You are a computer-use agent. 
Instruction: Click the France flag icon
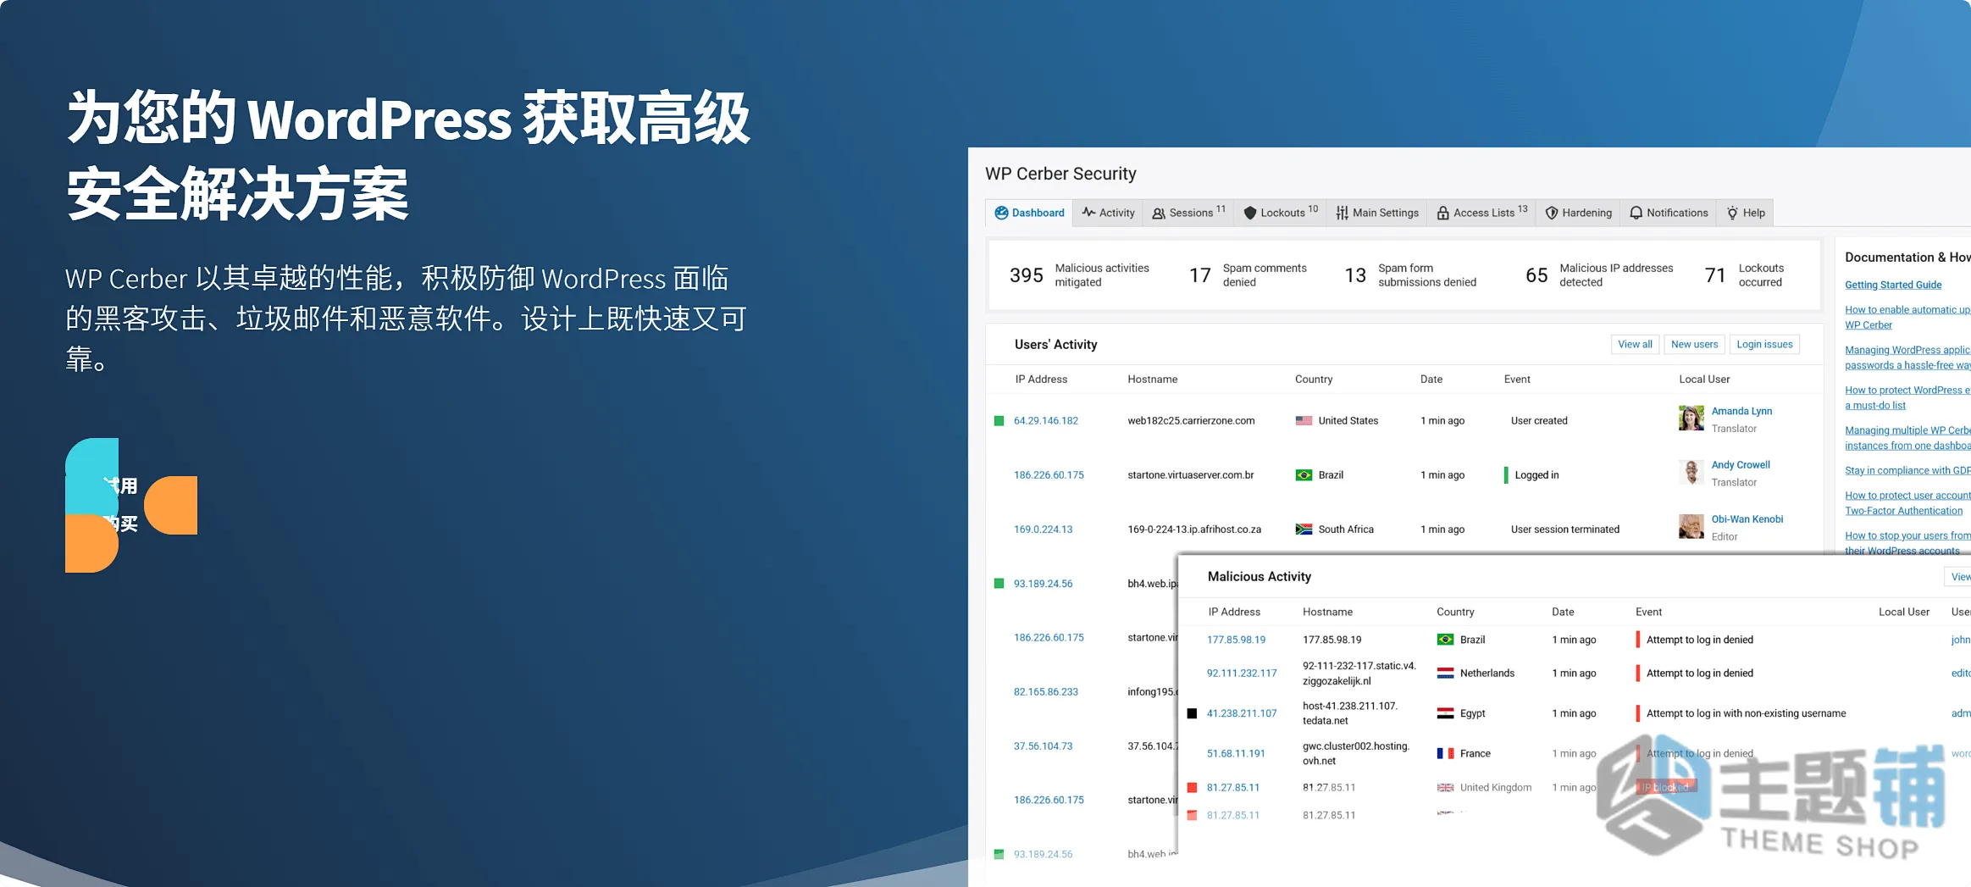pos(1445,753)
